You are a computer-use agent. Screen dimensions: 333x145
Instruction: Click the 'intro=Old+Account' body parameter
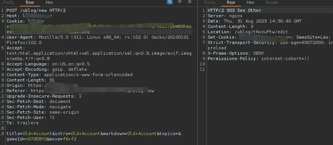[77, 134]
